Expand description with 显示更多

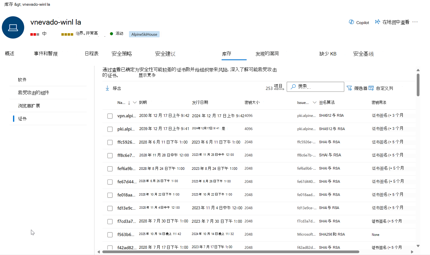click(x=147, y=75)
